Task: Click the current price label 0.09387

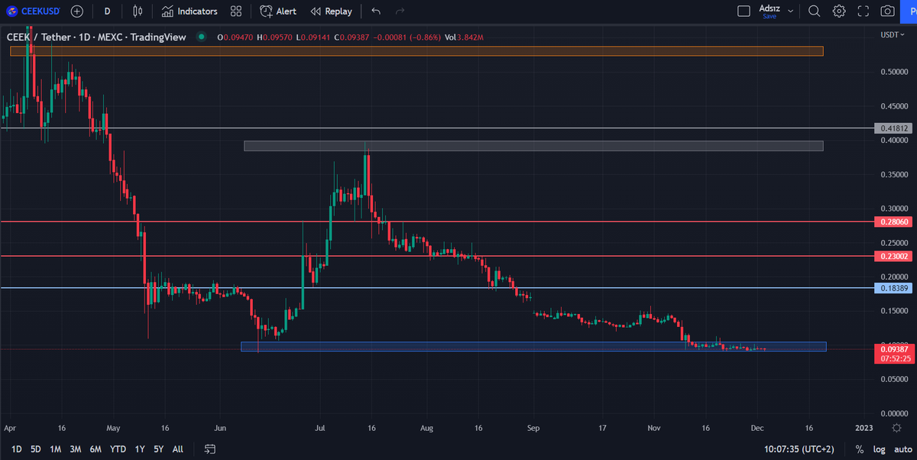Action: [x=893, y=348]
